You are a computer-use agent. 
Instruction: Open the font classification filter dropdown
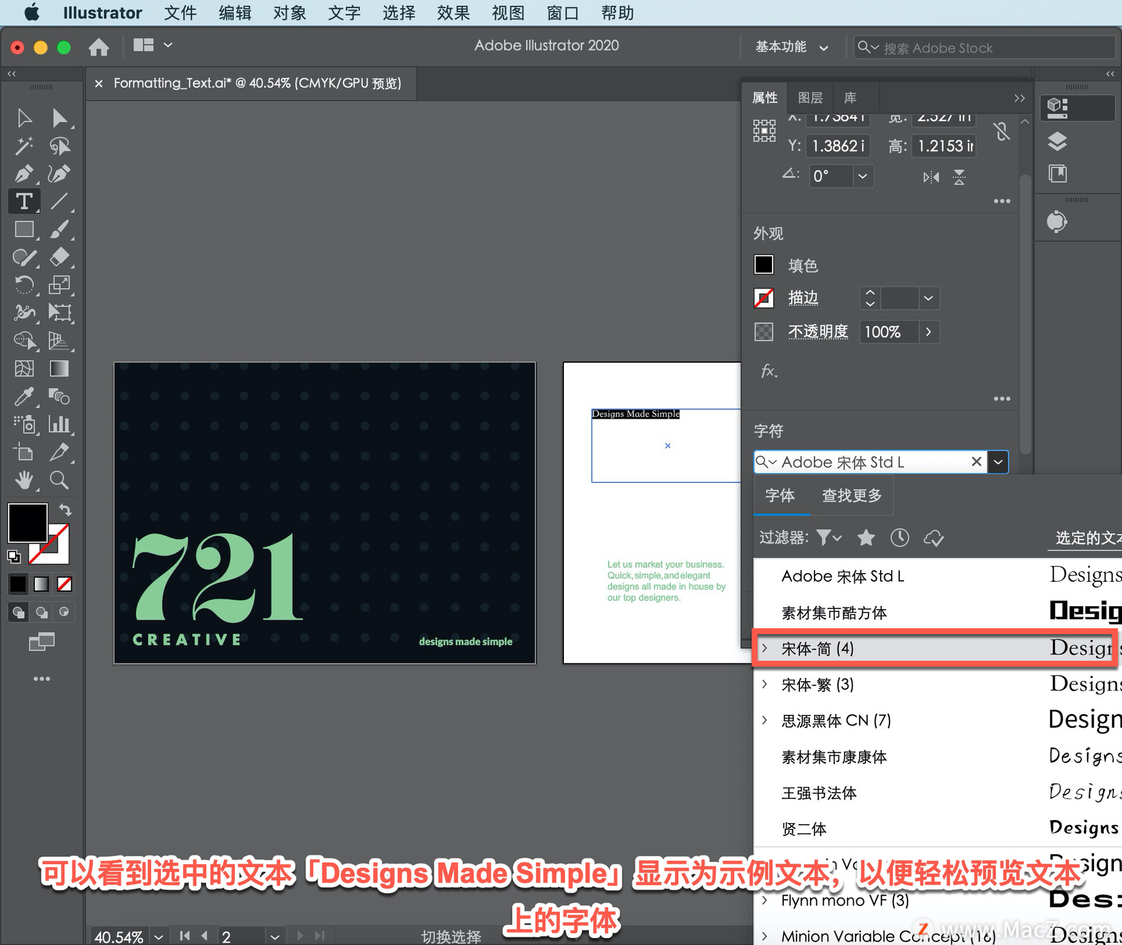click(x=829, y=537)
